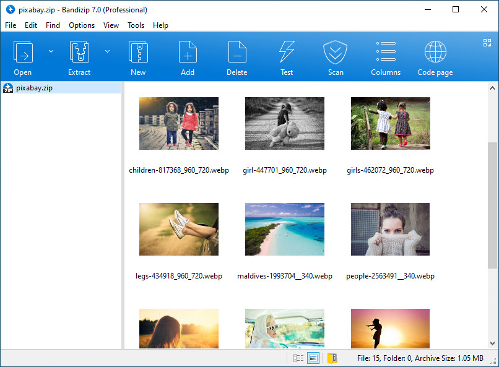This screenshot has height=367, width=499.
Task: Open extracted folder via status bar folder icon
Action: pos(333,358)
